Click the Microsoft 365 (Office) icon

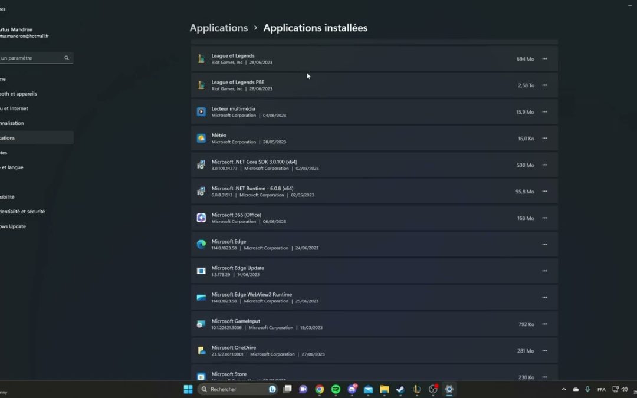point(201,218)
